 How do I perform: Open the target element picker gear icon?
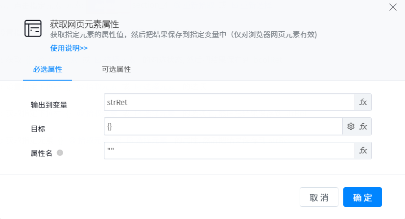pyautogui.click(x=351, y=126)
